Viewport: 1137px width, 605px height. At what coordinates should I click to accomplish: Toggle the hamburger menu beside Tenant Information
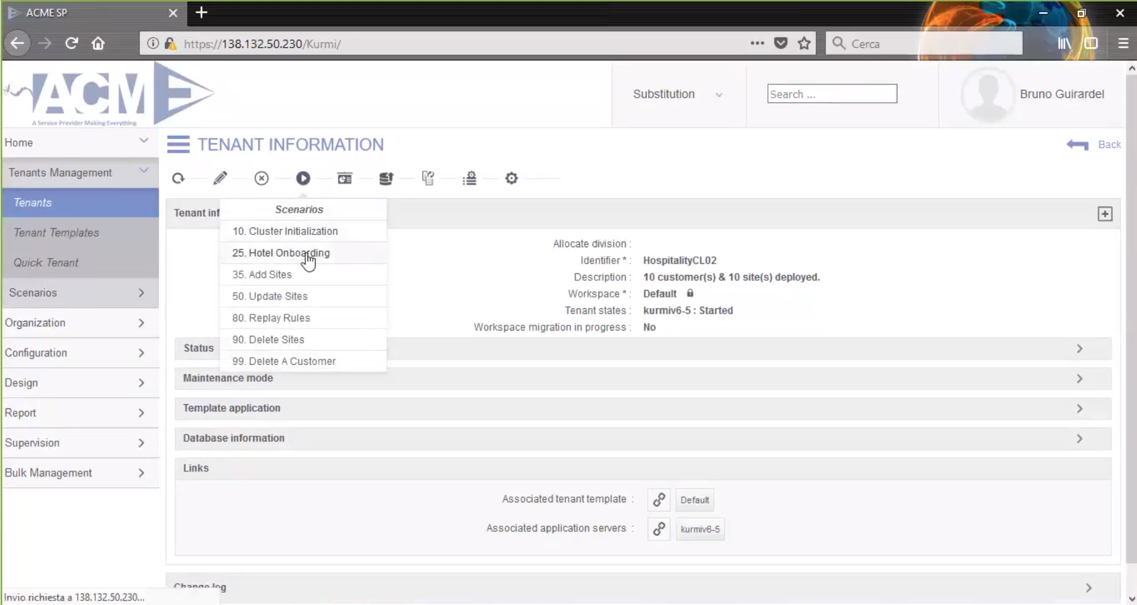point(178,144)
